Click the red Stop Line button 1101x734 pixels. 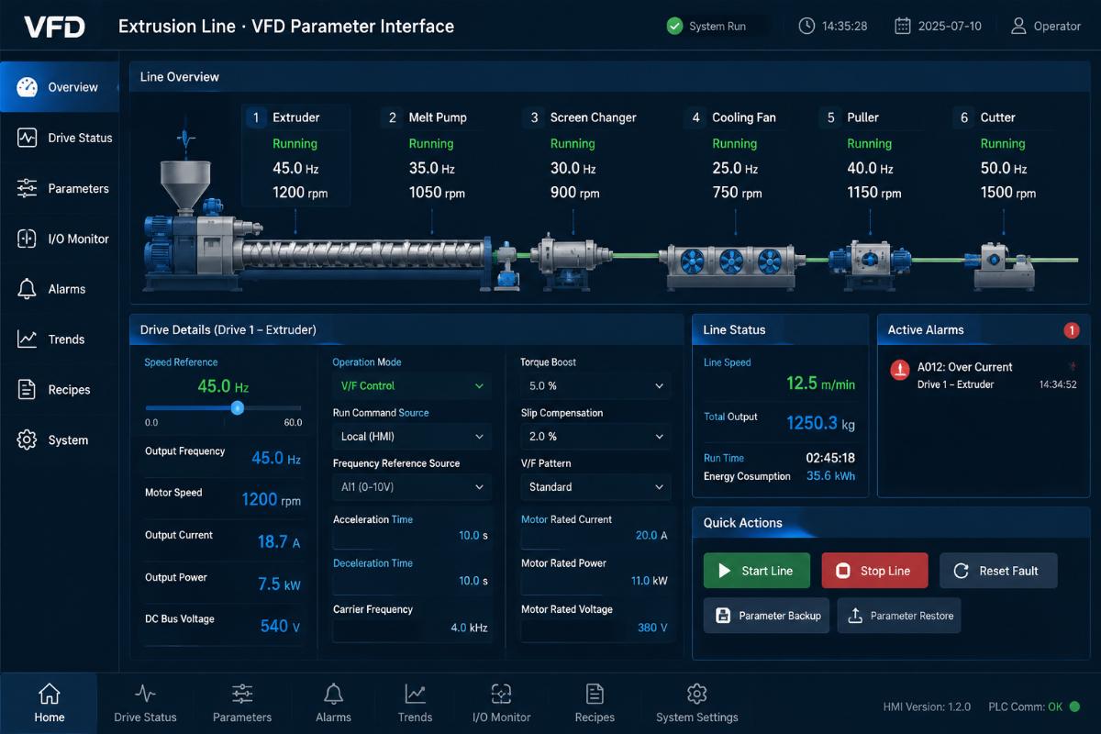click(874, 571)
